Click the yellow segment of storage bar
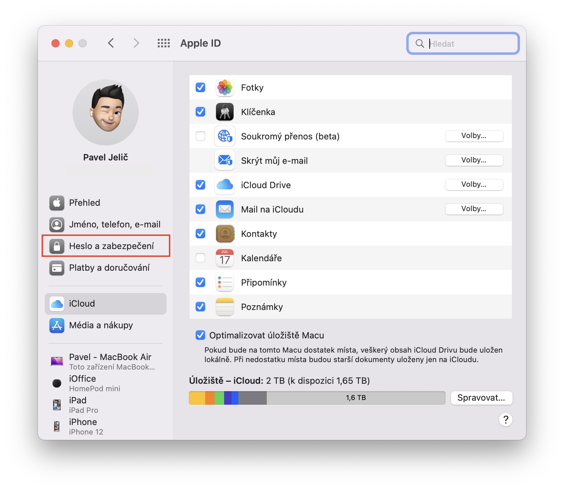Image resolution: width=564 pixels, height=490 pixels. coord(197,398)
